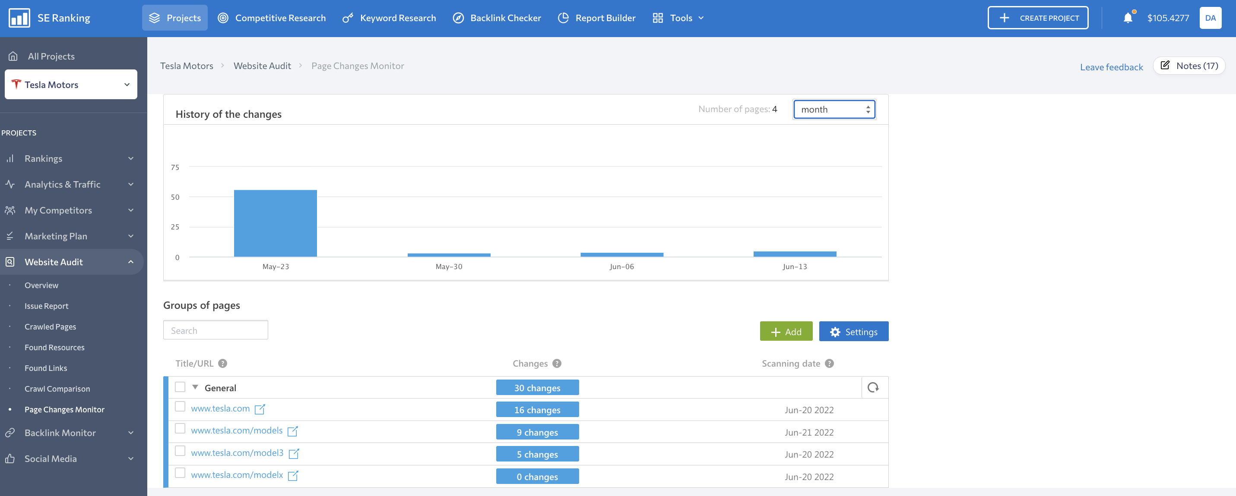Click the Analytics & Traffic pulse icon

[x=10, y=184]
